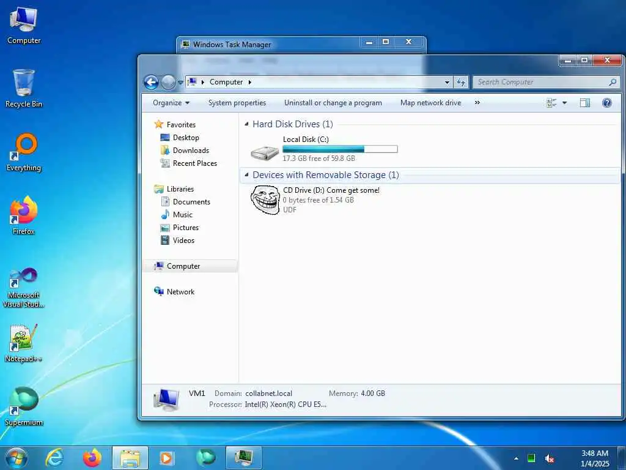This screenshot has width=626, height=470.
Task: Click the green CPU meter tray icon
Action: [531, 458]
